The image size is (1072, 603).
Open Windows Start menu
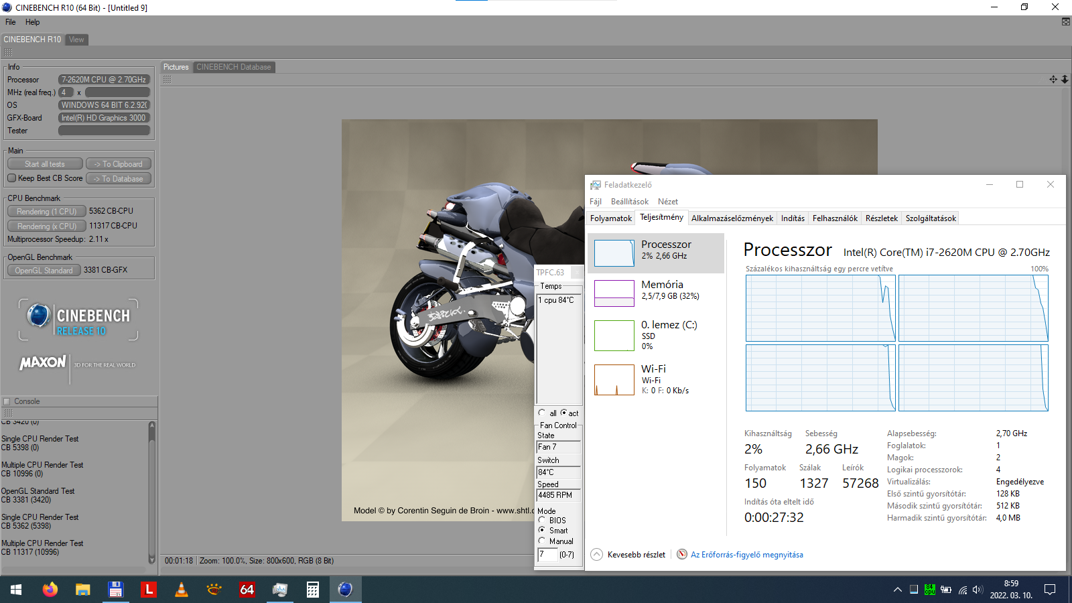[16, 590]
